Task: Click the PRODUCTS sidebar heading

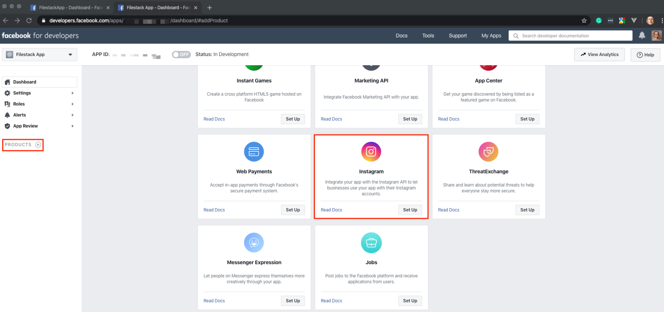Action: 18,145
